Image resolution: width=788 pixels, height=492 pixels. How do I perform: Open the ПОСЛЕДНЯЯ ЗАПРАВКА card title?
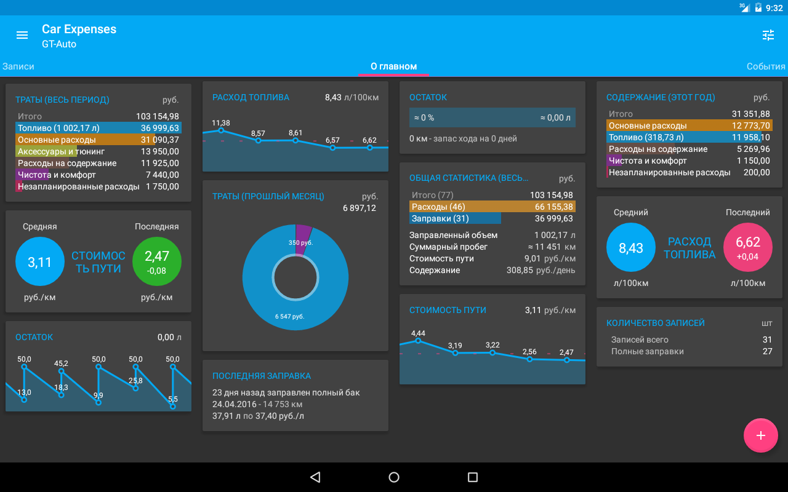262,376
